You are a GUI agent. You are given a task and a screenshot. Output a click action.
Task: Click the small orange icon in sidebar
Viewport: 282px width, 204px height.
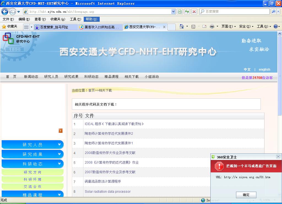click(x=61, y=131)
